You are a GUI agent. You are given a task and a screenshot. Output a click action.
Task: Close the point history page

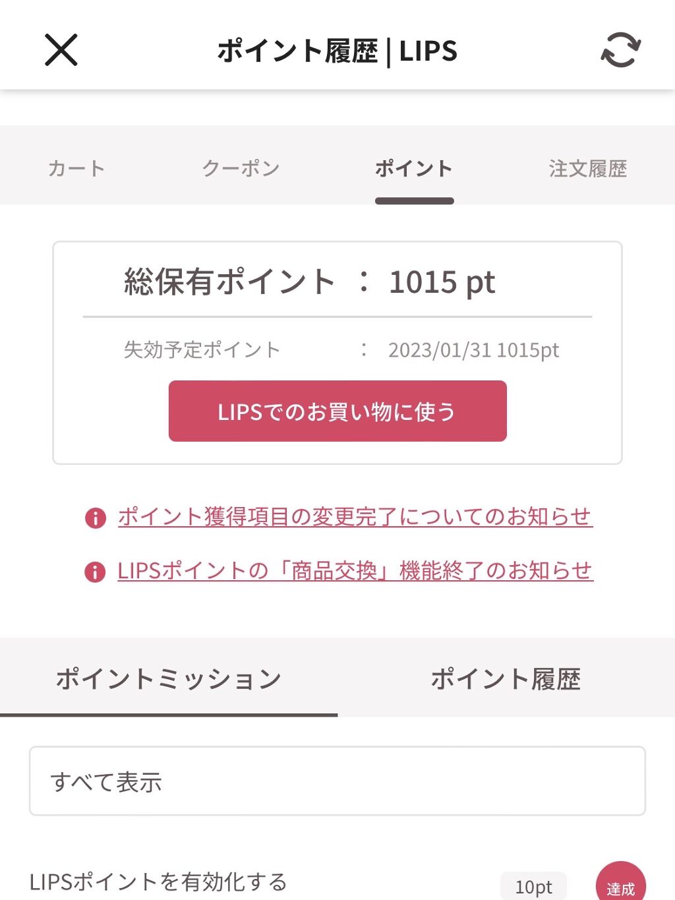[61, 50]
